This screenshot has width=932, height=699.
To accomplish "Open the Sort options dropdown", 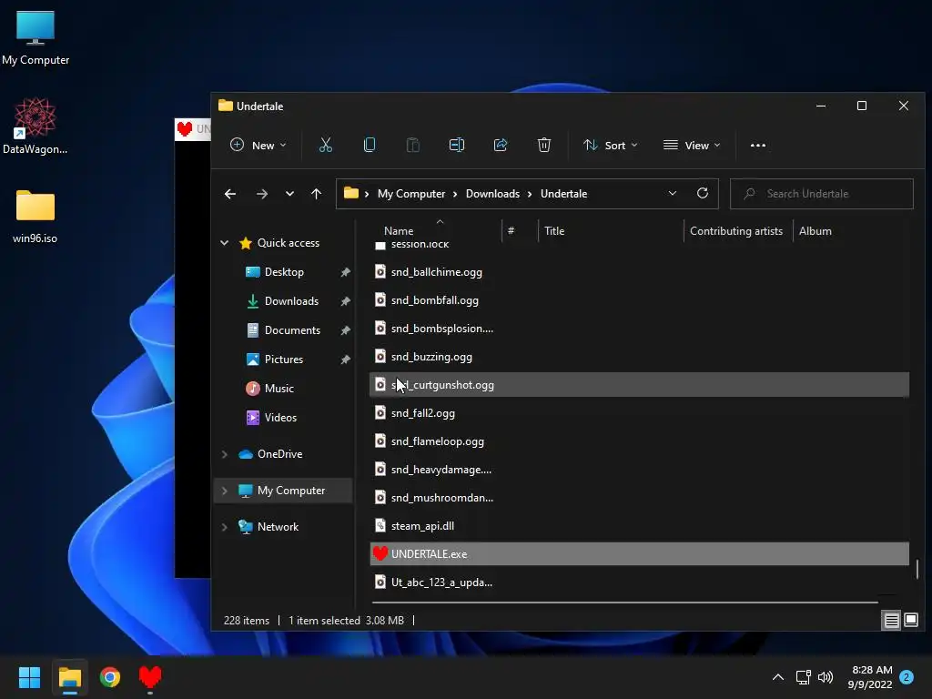I will click(611, 145).
